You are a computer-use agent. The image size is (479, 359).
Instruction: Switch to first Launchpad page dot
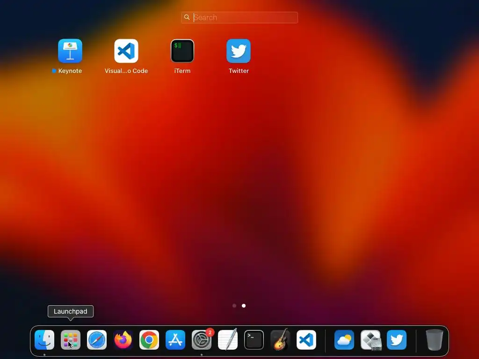pos(234,306)
